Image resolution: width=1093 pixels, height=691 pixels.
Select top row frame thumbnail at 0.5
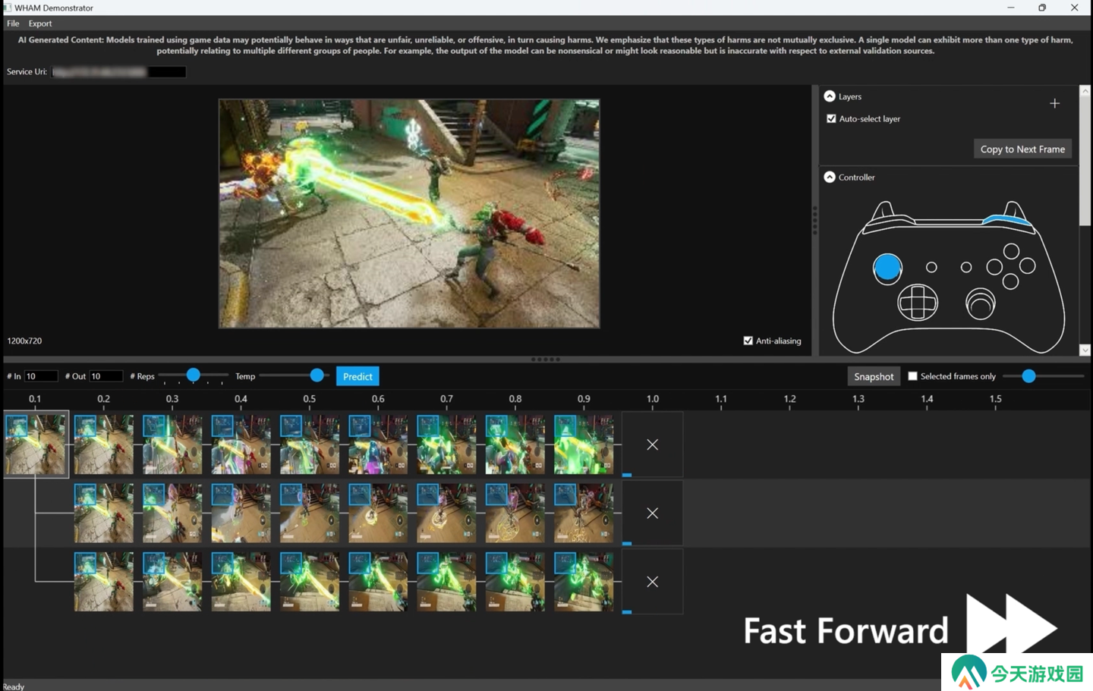pos(310,444)
